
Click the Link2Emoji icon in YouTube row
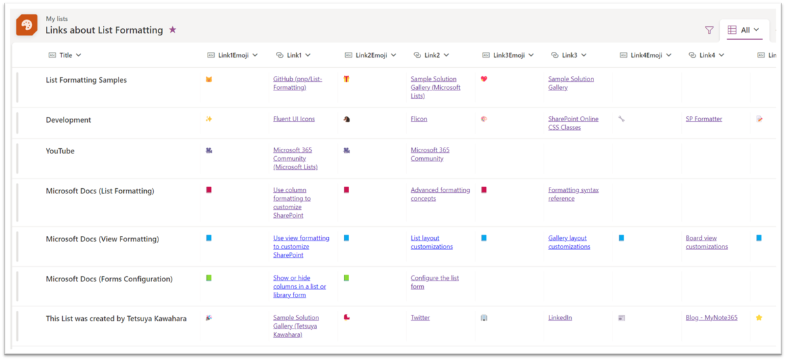coord(346,150)
